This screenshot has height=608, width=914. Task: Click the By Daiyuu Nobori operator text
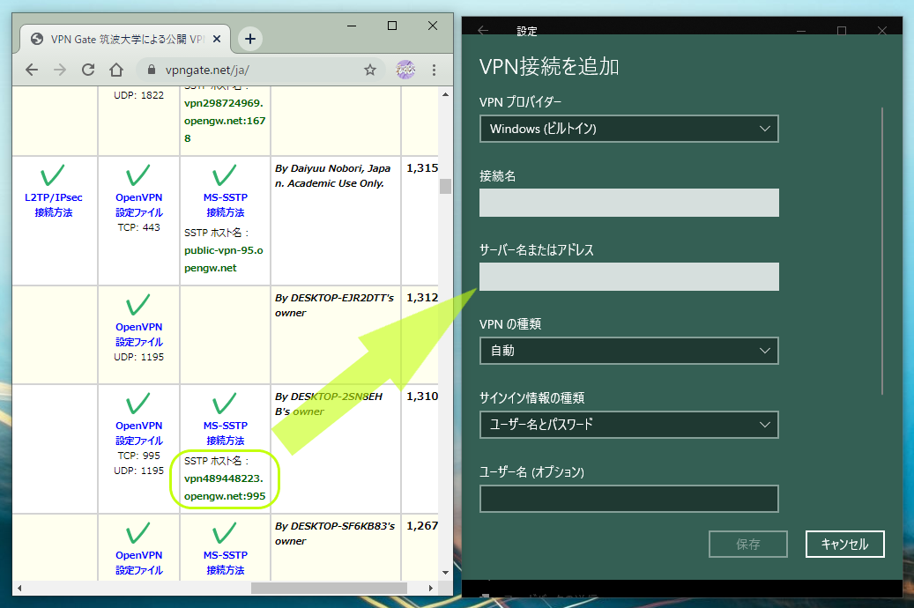tap(332, 175)
